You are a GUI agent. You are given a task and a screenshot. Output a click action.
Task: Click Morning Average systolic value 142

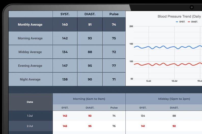coord(65,38)
